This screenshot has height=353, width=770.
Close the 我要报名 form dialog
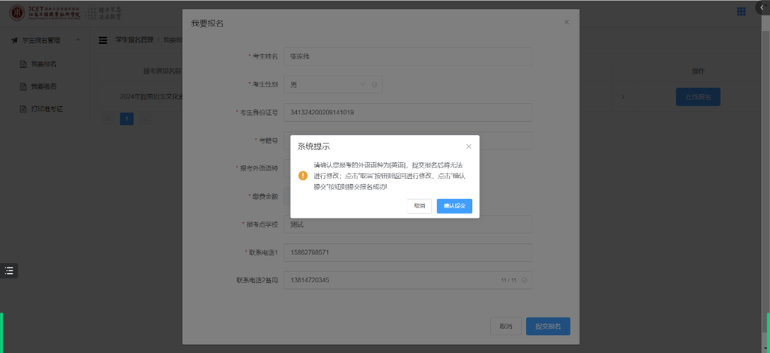click(x=566, y=23)
